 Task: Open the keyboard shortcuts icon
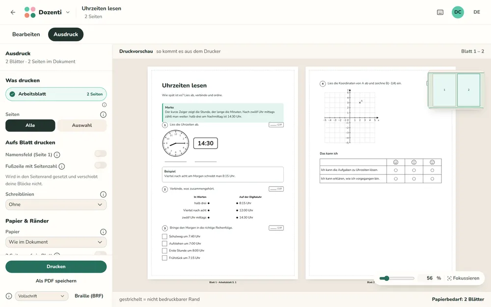pos(440,12)
